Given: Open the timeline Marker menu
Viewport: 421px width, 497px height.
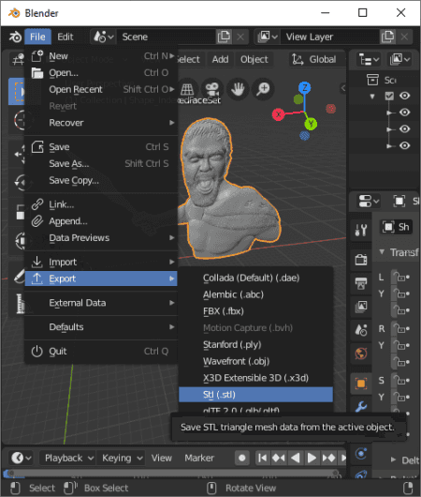Looking at the screenshot, I should (x=199, y=458).
